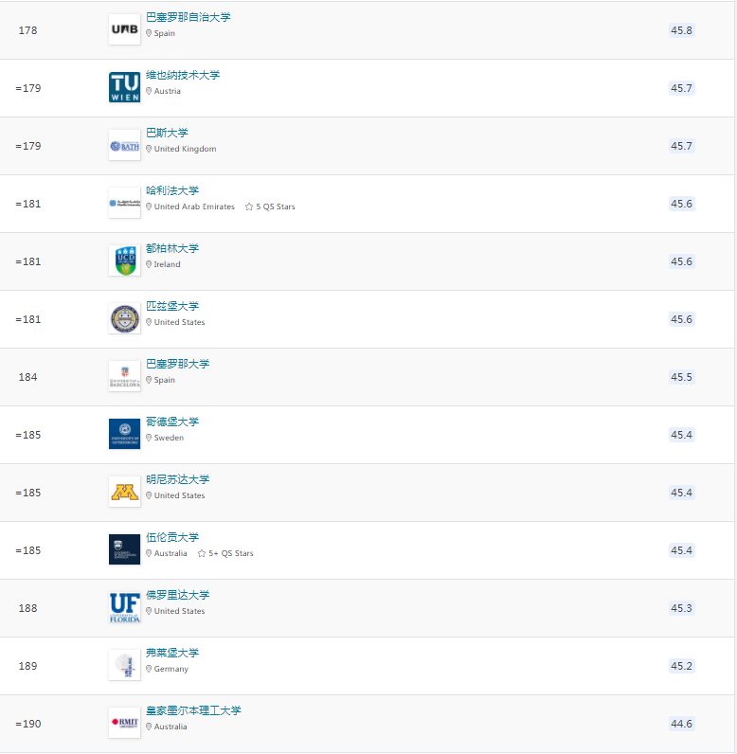737x754 pixels.
Task: Click the 5+ QS Stars label
Action: pos(231,553)
